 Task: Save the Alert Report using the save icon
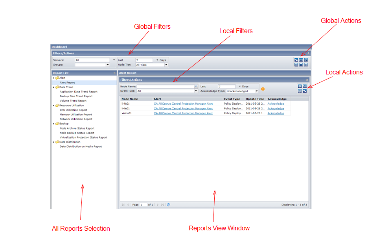(300, 91)
